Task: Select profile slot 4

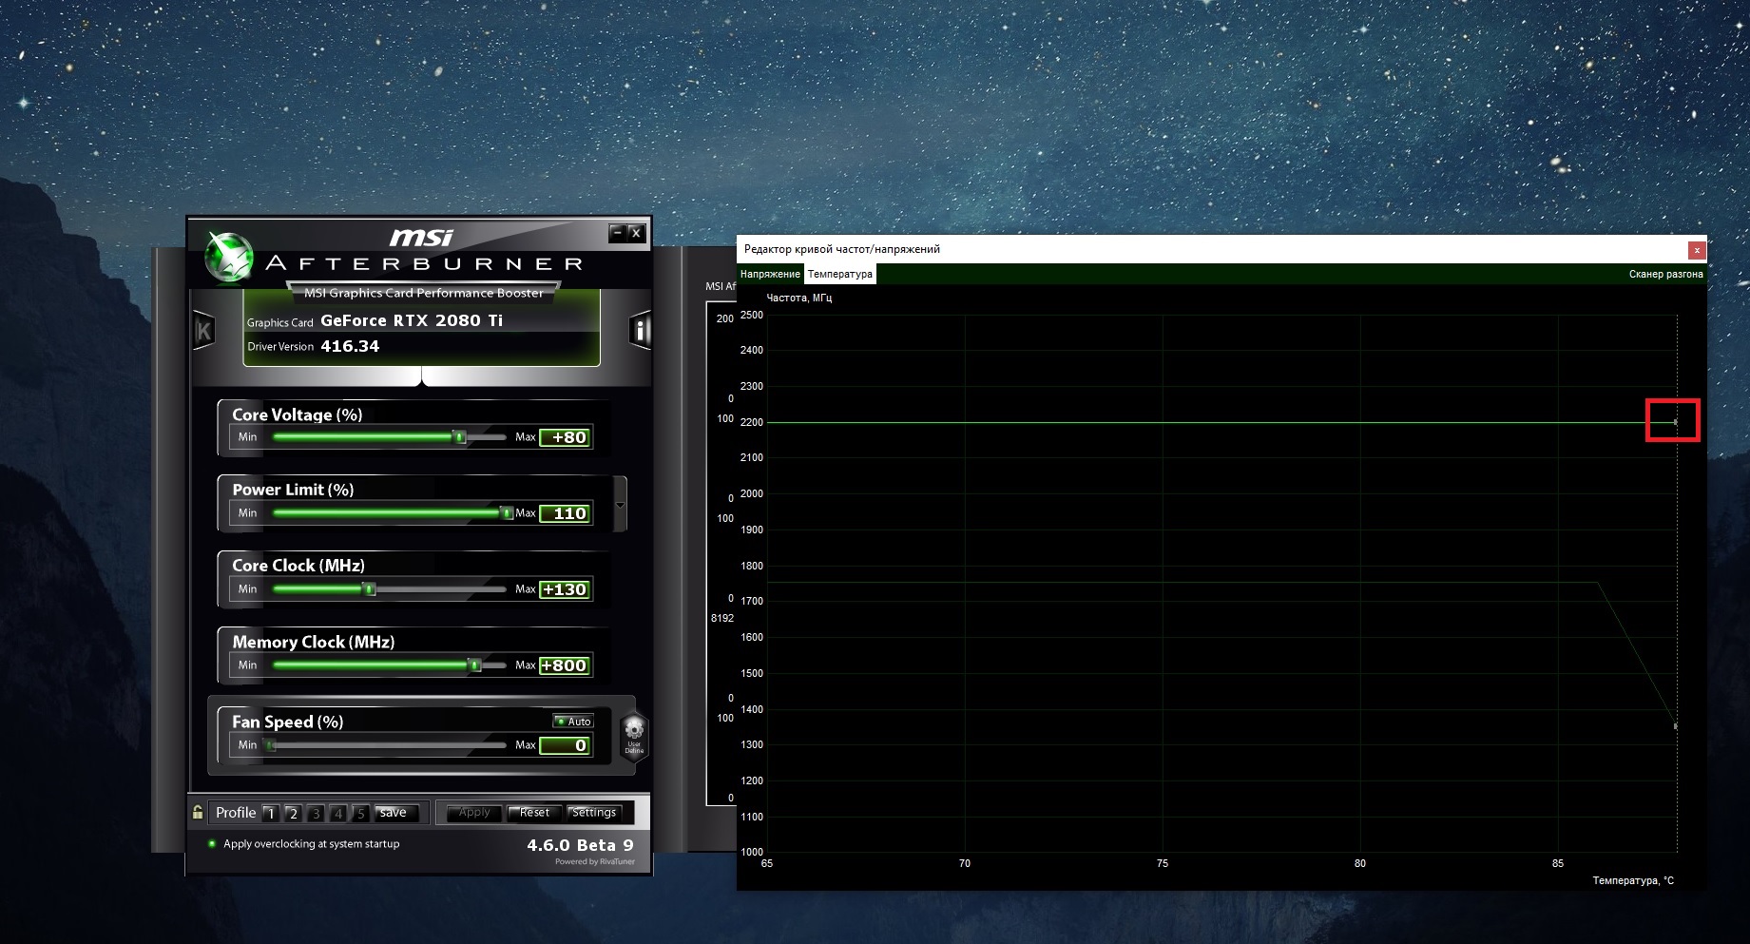Action: (337, 813)
